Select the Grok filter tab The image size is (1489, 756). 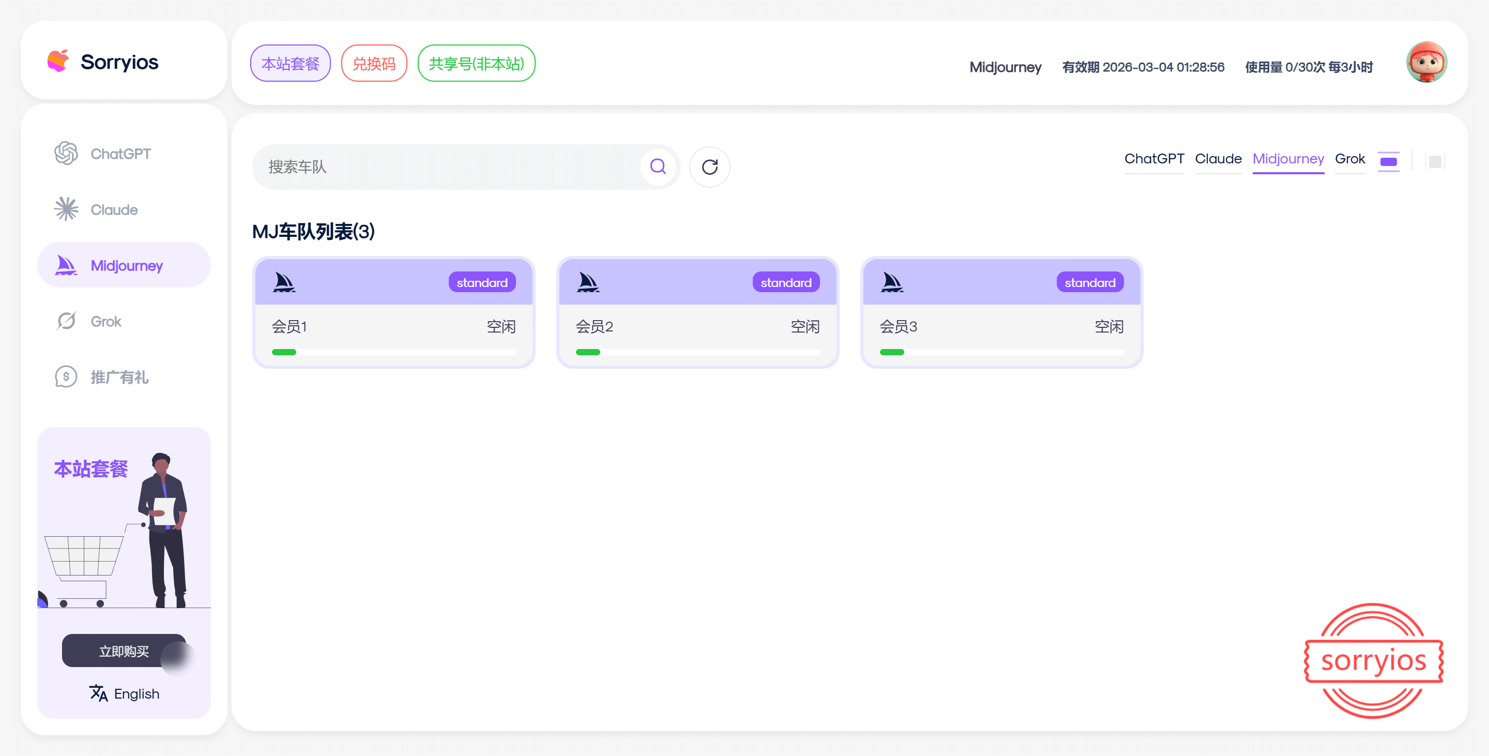(x=1350, y=159)
